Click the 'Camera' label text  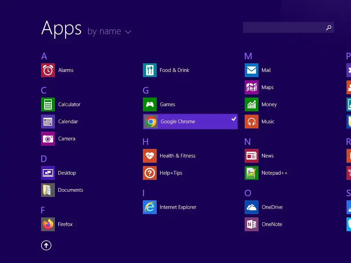point(67,139)
